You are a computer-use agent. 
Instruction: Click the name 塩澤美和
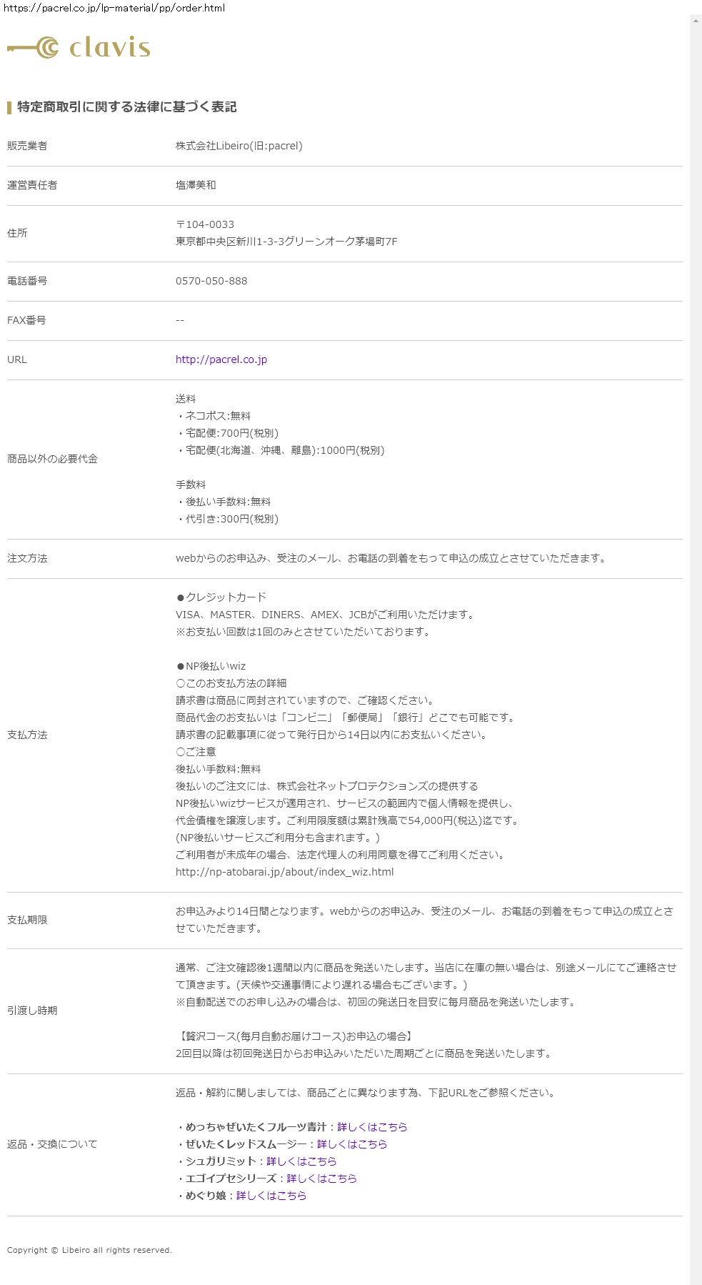pos(196,185)
